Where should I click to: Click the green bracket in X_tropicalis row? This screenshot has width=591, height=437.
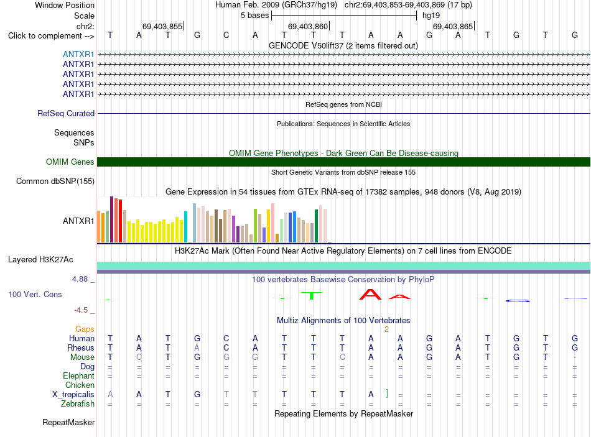click(387, 393)
